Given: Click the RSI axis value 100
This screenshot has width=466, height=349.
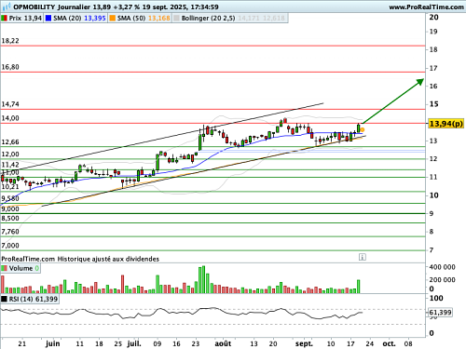Looking at the screenshot, I should (436, 298).
